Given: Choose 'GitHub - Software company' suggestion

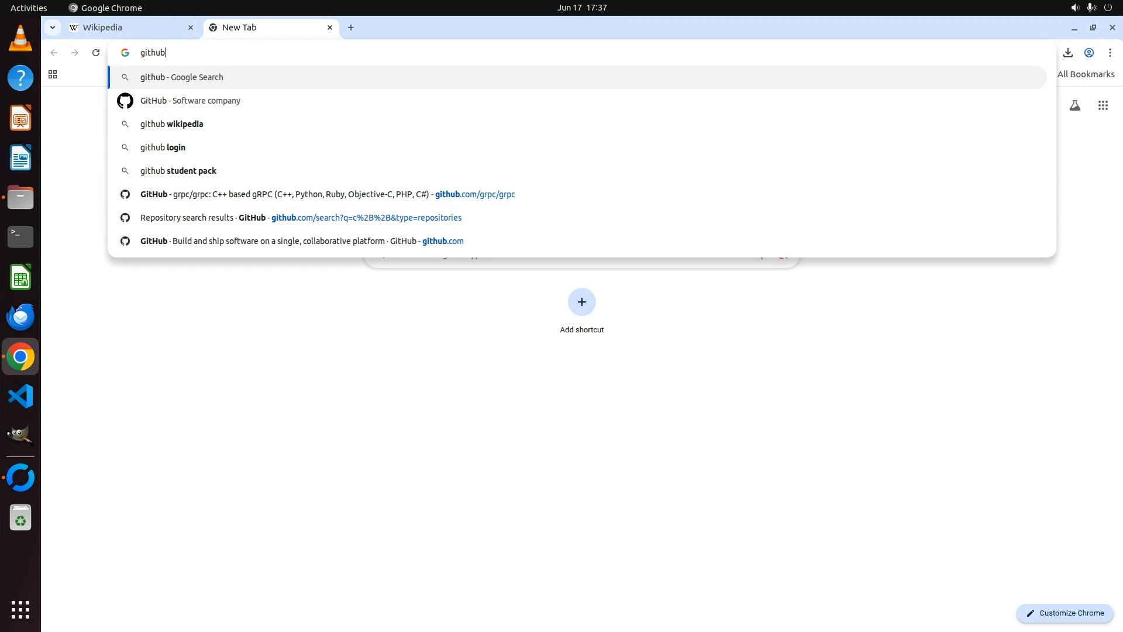Looking at the screenshot, I should pyautogui.click(x=190, y=101).
